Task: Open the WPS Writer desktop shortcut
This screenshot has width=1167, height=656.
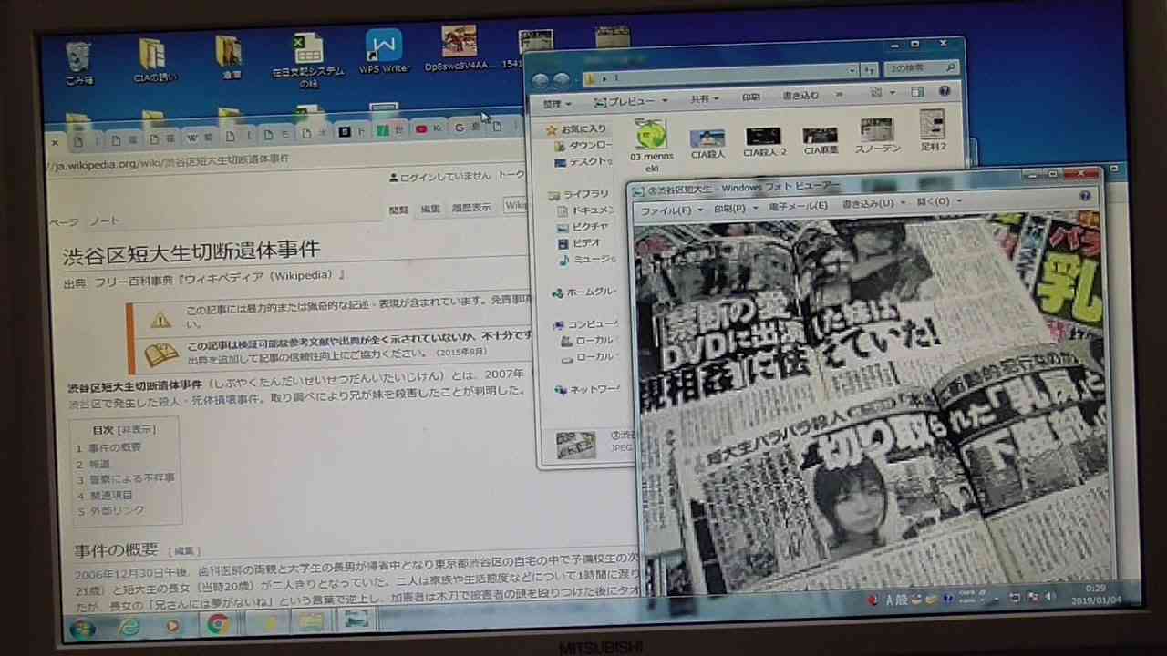Action: click(x=384, y=52)
